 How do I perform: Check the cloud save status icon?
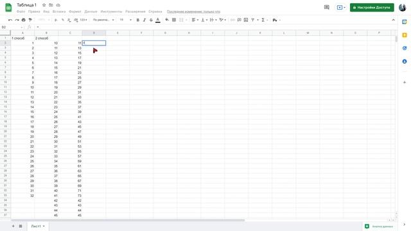pyautogui.click(x=58, y=5)
